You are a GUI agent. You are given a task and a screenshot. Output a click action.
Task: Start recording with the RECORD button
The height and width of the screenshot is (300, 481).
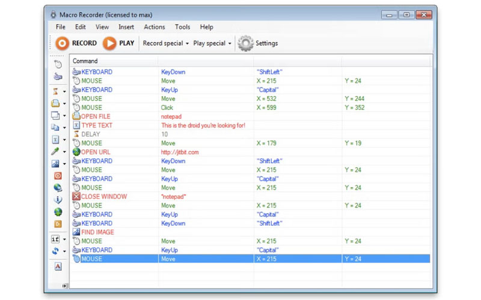point(76,43)
